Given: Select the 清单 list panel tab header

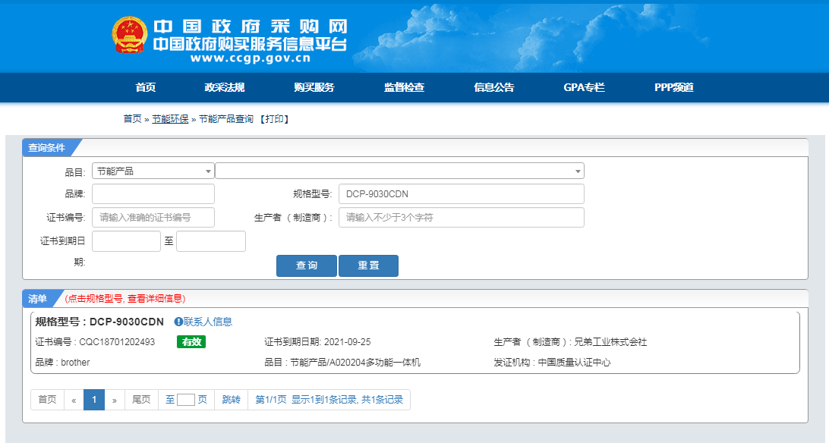Looking at the screenshot, I should pyautogui.click(x=38, y=299).
